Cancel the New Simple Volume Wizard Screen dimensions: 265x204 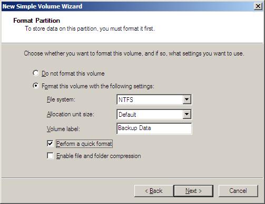pos(238,191)
